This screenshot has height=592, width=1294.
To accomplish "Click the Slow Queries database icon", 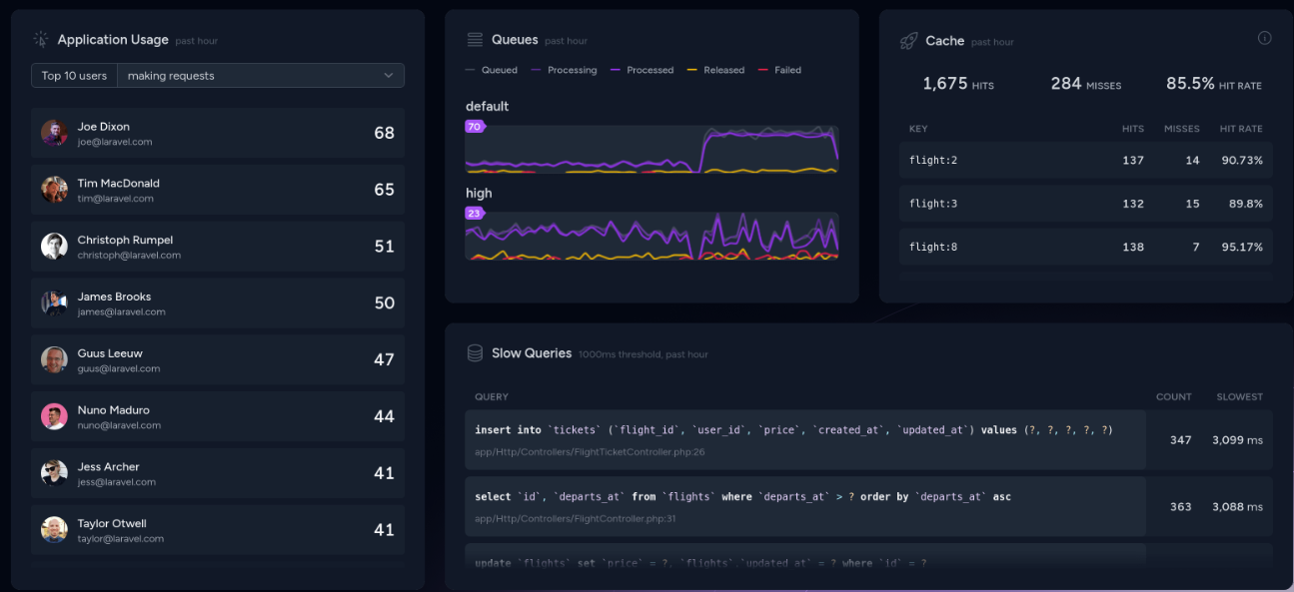I will point(476,353).
